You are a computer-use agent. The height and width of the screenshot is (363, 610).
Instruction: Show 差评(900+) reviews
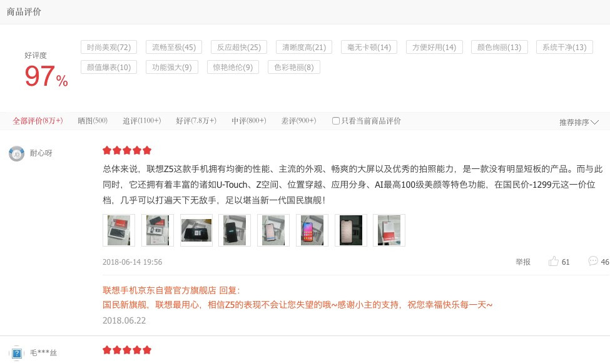click(299, 121)
